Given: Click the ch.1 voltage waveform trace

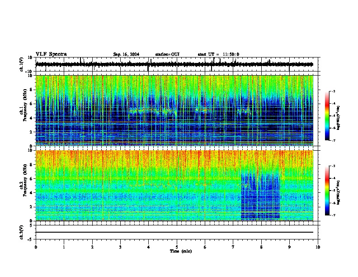Looking at the screenshot, I should pyautogui.click(x=174, y=64).
